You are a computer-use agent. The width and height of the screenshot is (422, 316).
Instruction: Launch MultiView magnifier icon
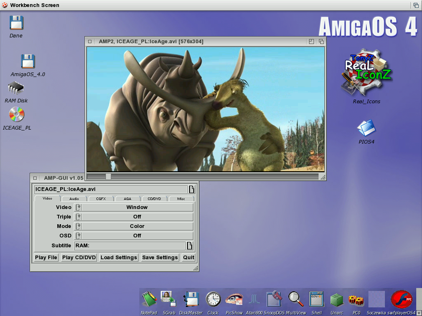(296, 299)
